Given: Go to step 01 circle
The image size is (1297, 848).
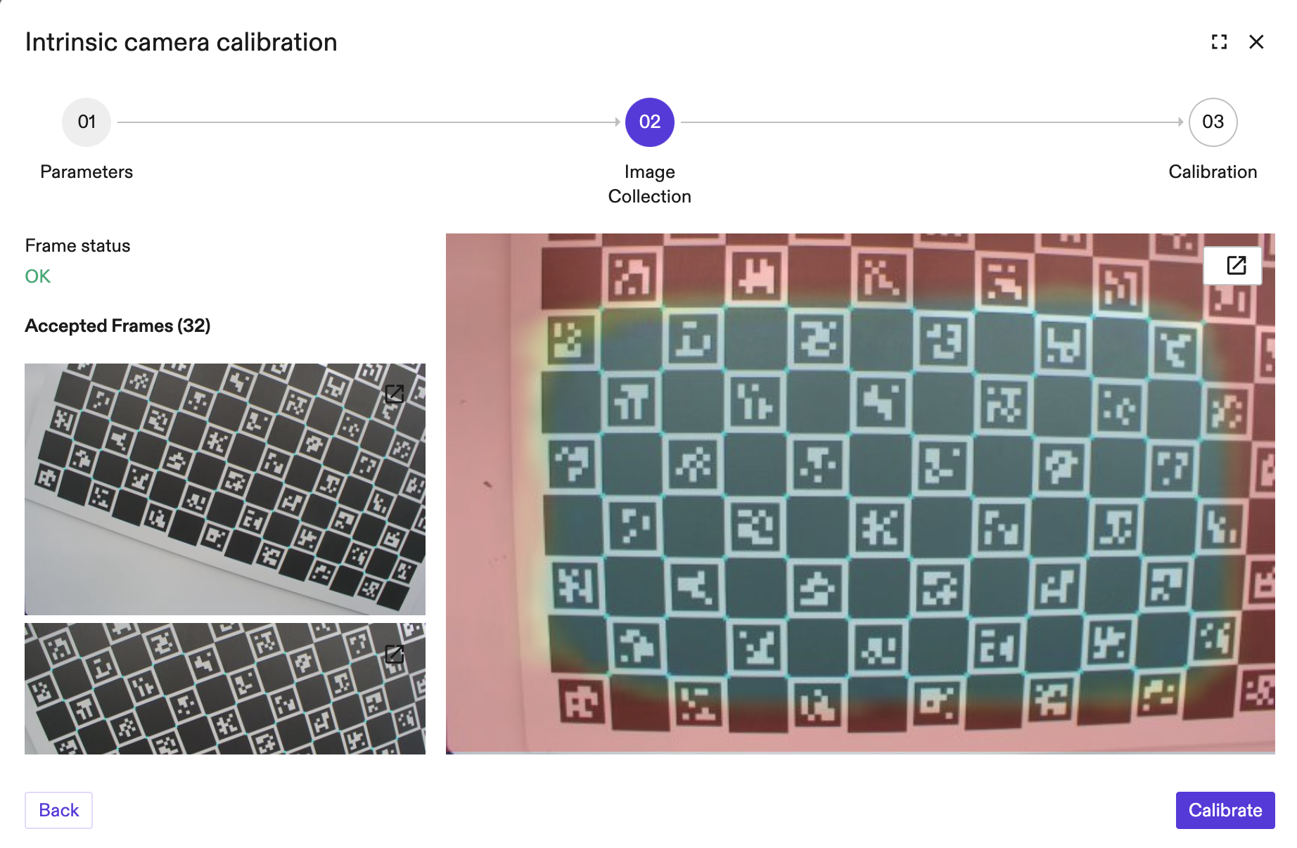Looking at the screenshot, I should coord(87,122).
